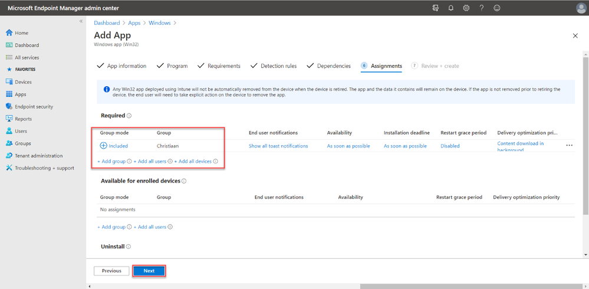Open the feedback smiley icon
The width and height of the screenshot is (589, 289).
coord(497,8)
